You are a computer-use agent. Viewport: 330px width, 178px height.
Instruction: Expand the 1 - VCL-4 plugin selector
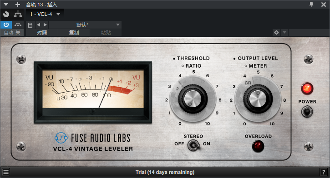tap(45, 14)
